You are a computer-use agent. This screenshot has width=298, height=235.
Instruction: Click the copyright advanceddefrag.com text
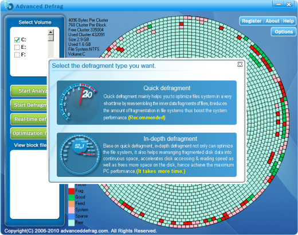point(80,231)
